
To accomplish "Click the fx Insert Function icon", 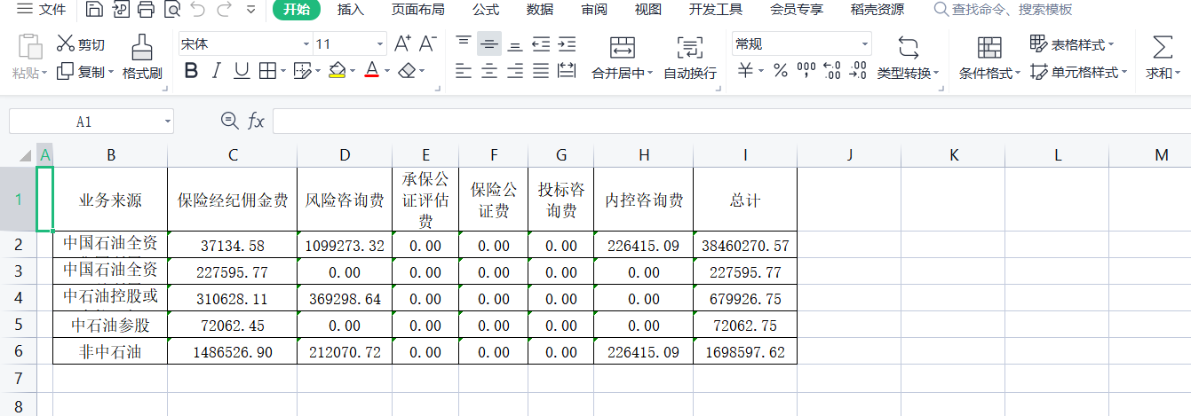I will click(256, 122).
